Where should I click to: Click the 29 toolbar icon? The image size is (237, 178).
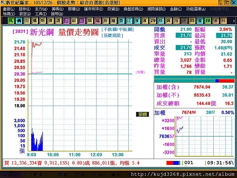point(152,21)
